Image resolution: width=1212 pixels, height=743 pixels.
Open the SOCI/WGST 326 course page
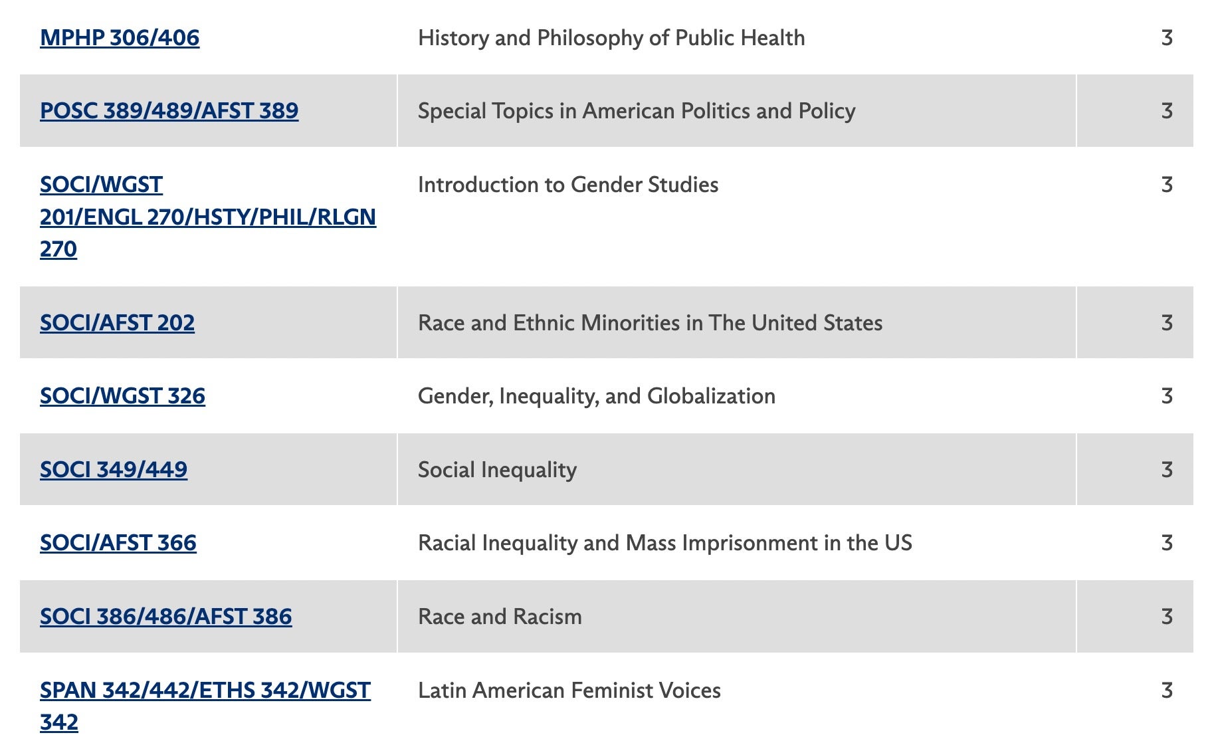(122, 396)
